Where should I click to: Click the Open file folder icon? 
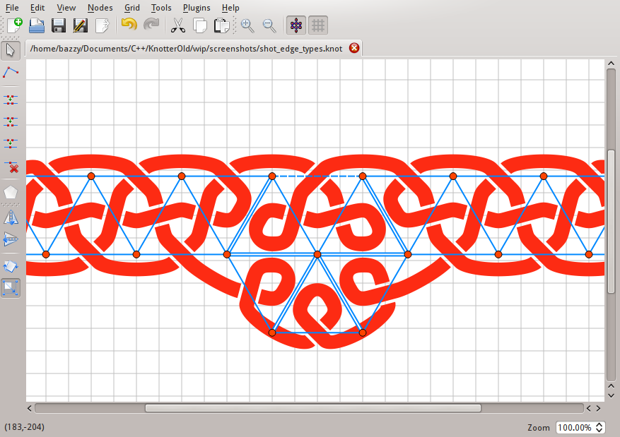(x=36, y=25)
